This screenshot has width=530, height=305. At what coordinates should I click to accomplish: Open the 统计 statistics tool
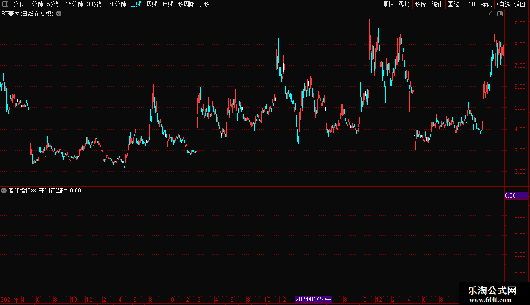pos(437,4)
